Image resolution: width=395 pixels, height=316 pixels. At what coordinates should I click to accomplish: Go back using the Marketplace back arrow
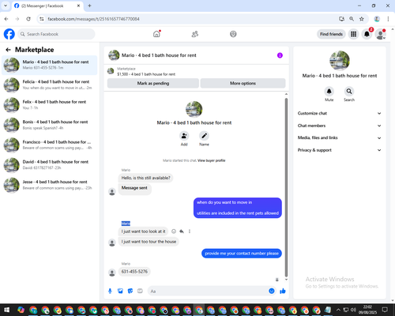click(x=8, y=50)
